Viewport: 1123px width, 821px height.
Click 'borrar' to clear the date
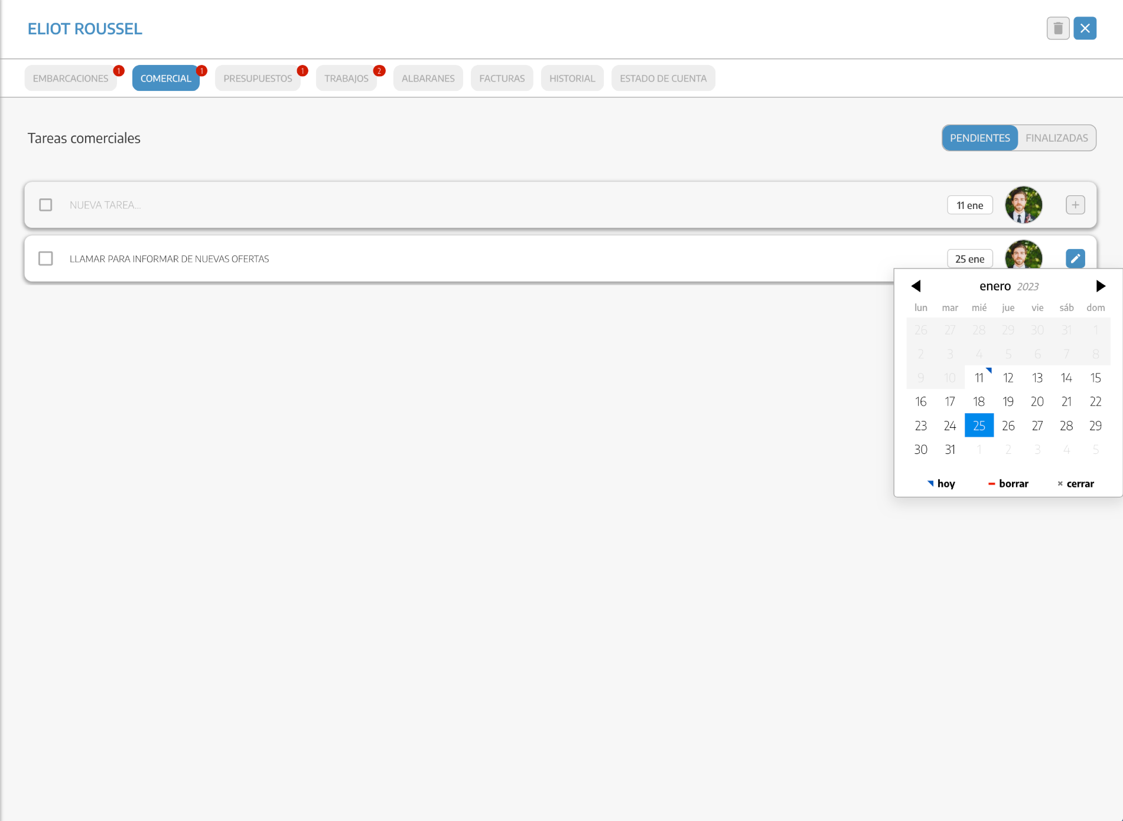(1008, 483)
